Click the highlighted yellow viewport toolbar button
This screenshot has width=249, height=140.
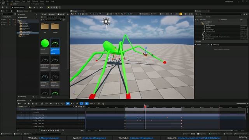pyautogui.click(x=181, y=14)
